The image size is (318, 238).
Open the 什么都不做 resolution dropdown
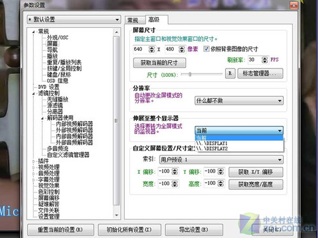point(239,100)
